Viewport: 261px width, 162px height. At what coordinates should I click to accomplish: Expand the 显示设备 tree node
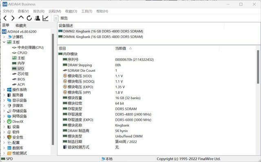coord(4,100)
